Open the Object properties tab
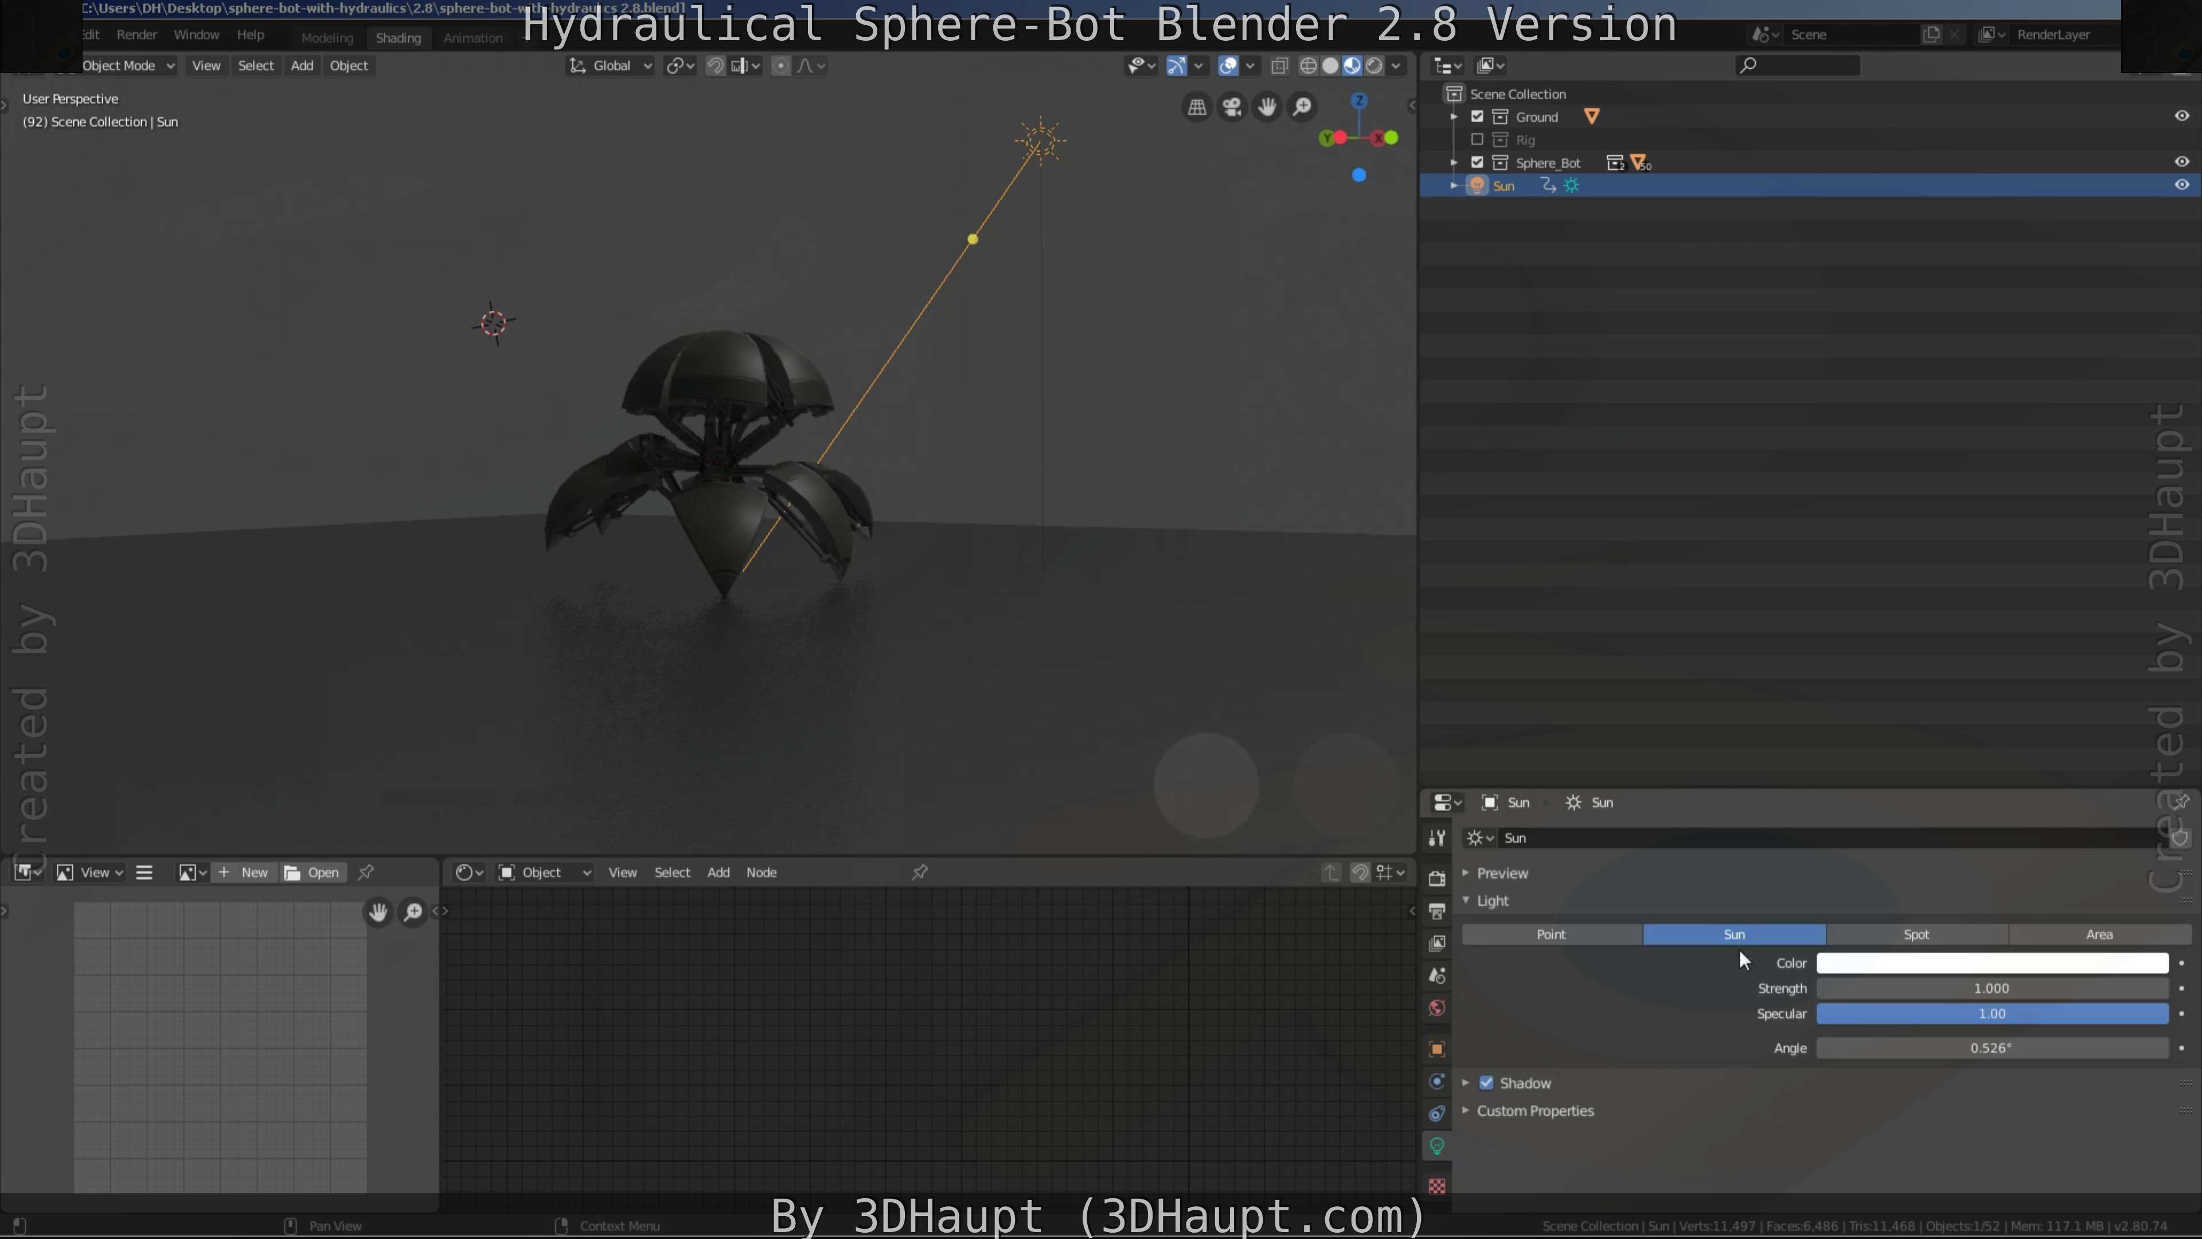The image size is (2202, 1239). (x=1437, y=1049)
